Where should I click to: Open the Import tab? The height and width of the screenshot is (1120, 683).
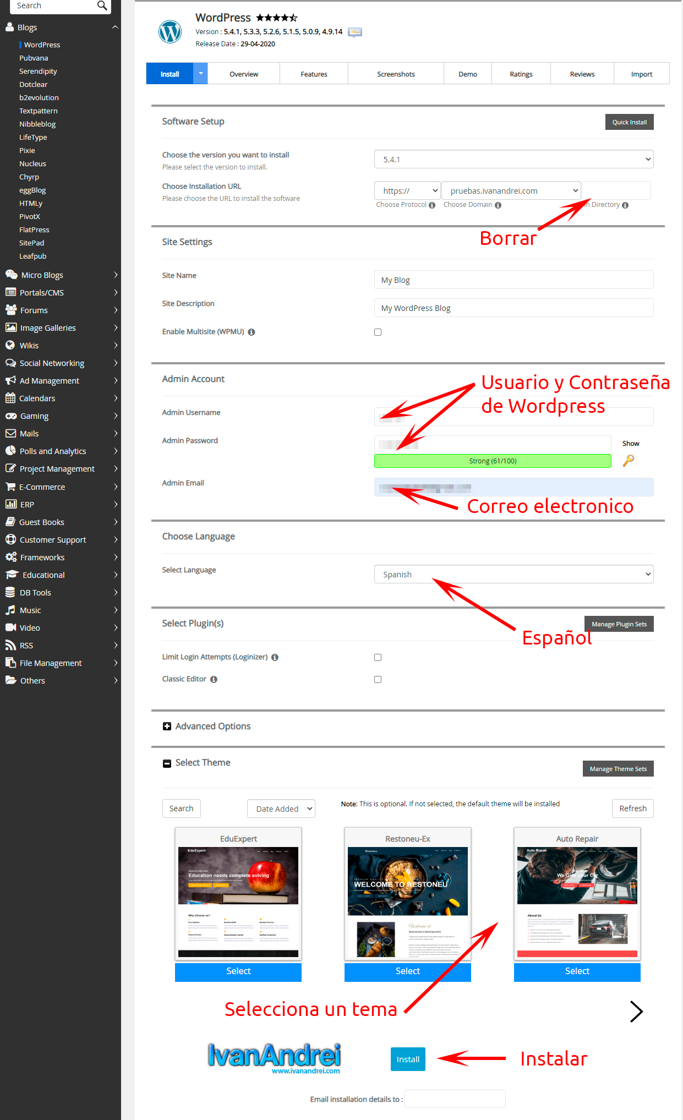click(x=642, y=74)
